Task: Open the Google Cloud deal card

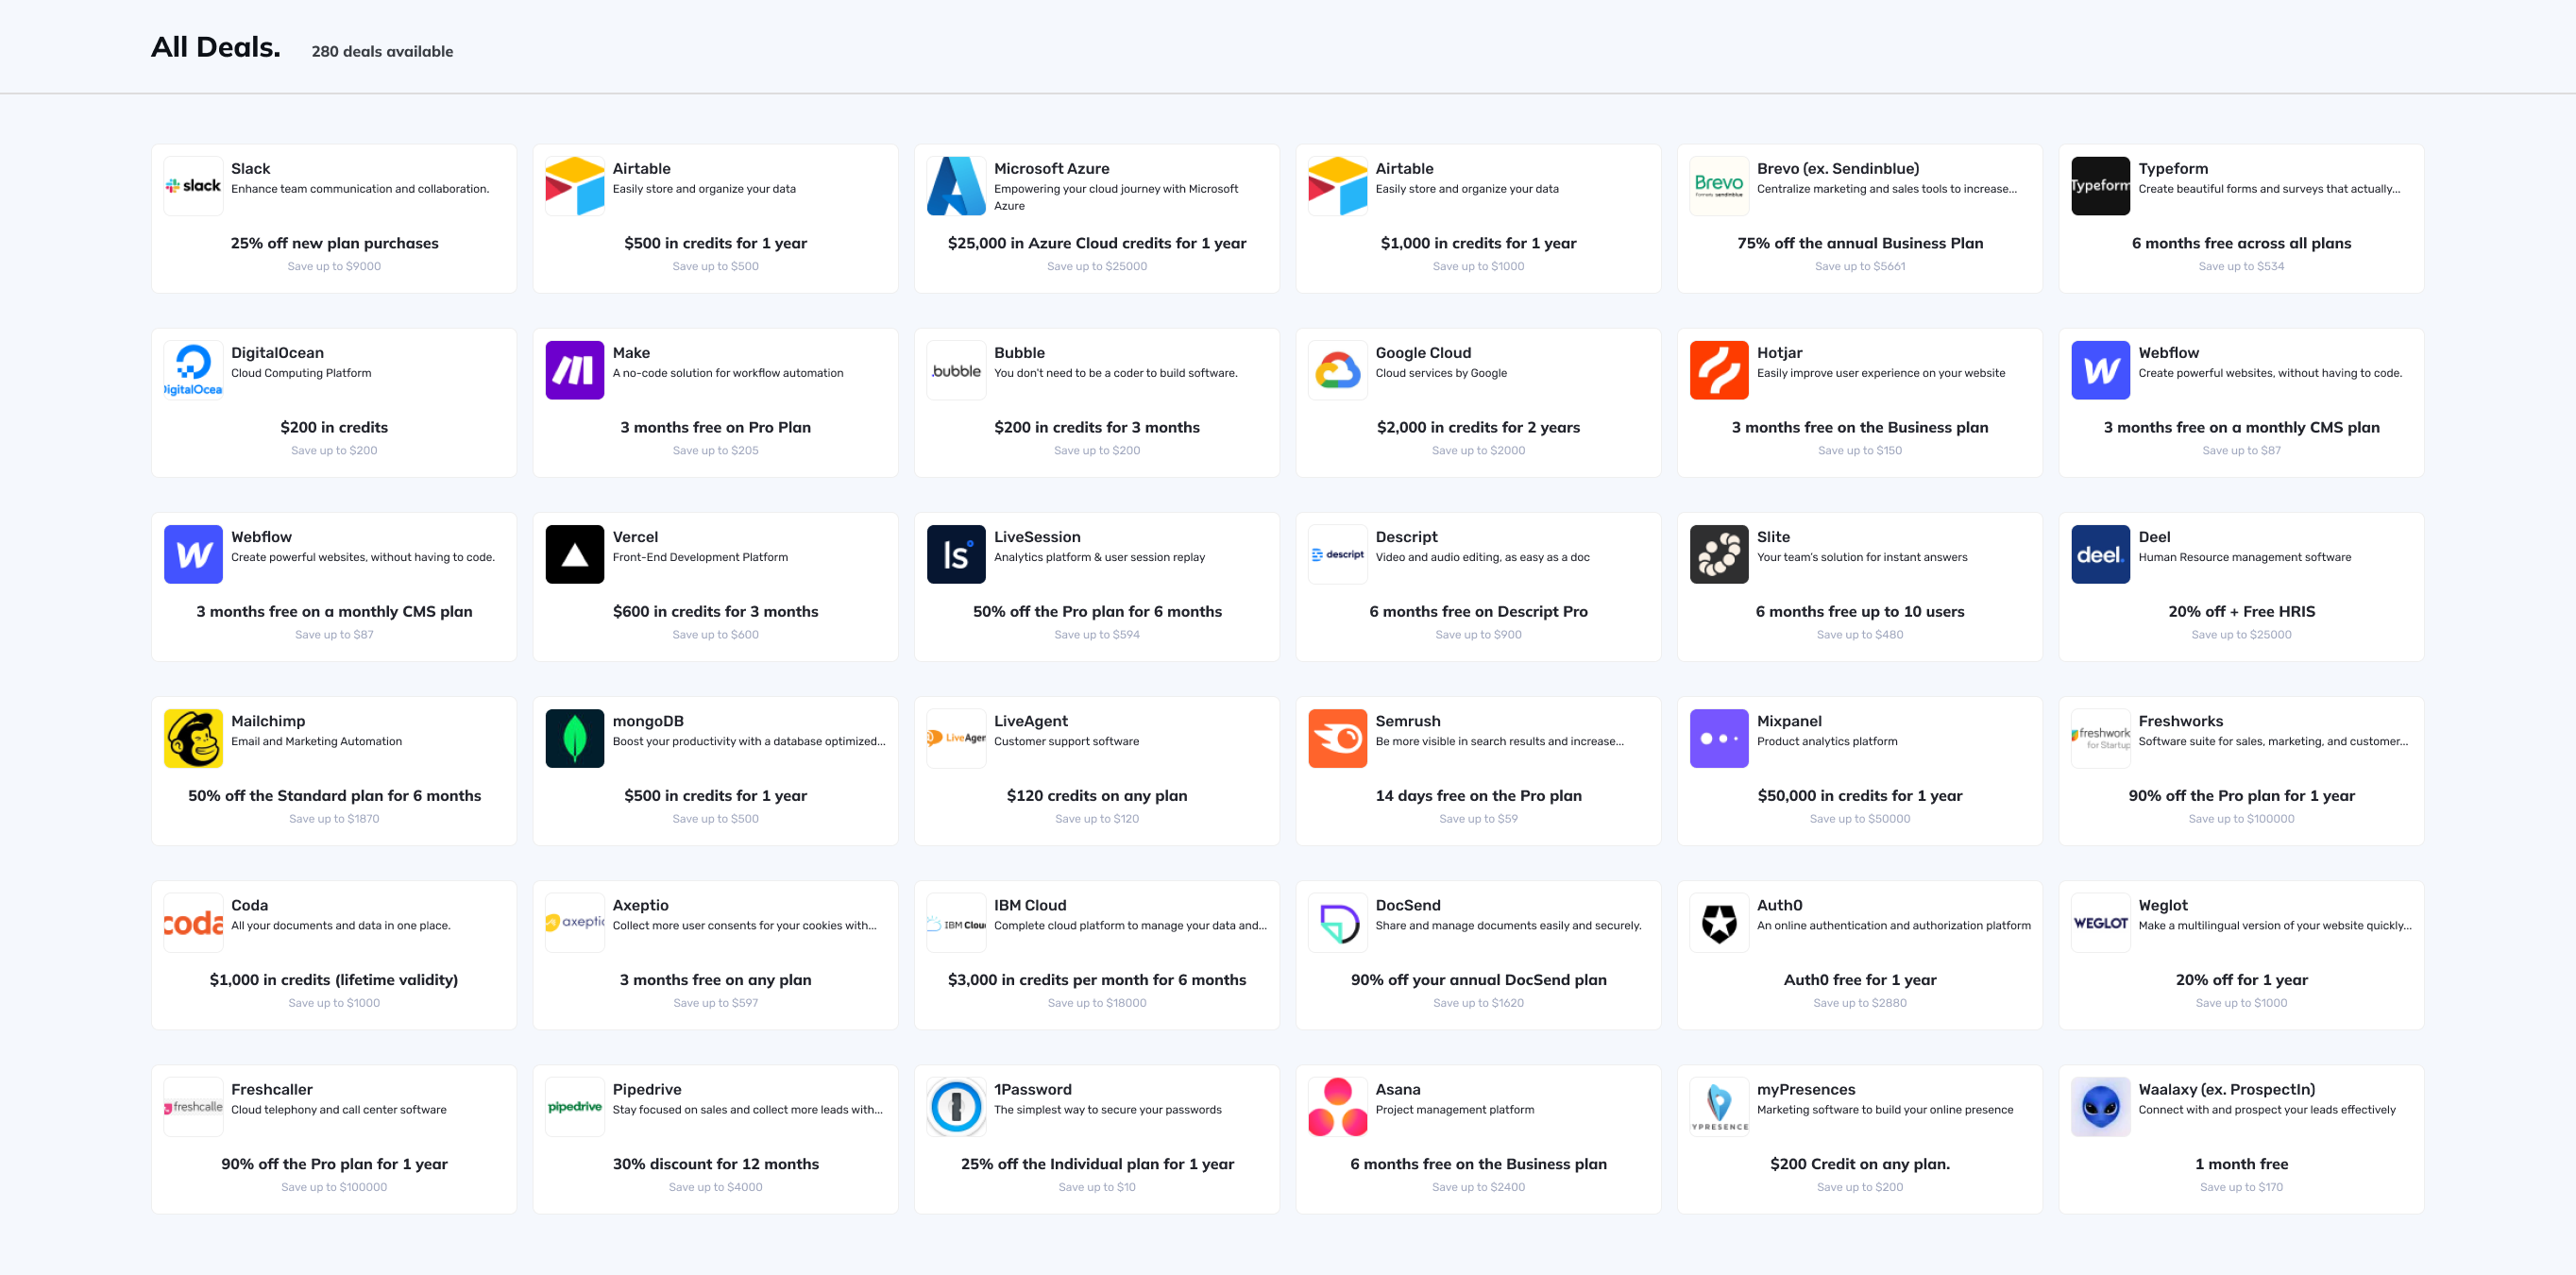Action: (1477, 402)
